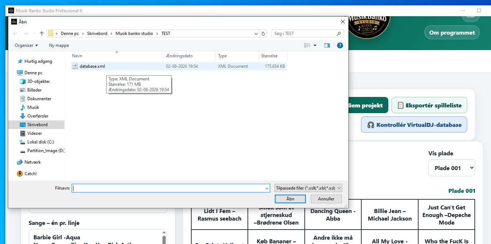
Task: Sort files by the Ændringsdato column
Action: pos(189,56)
